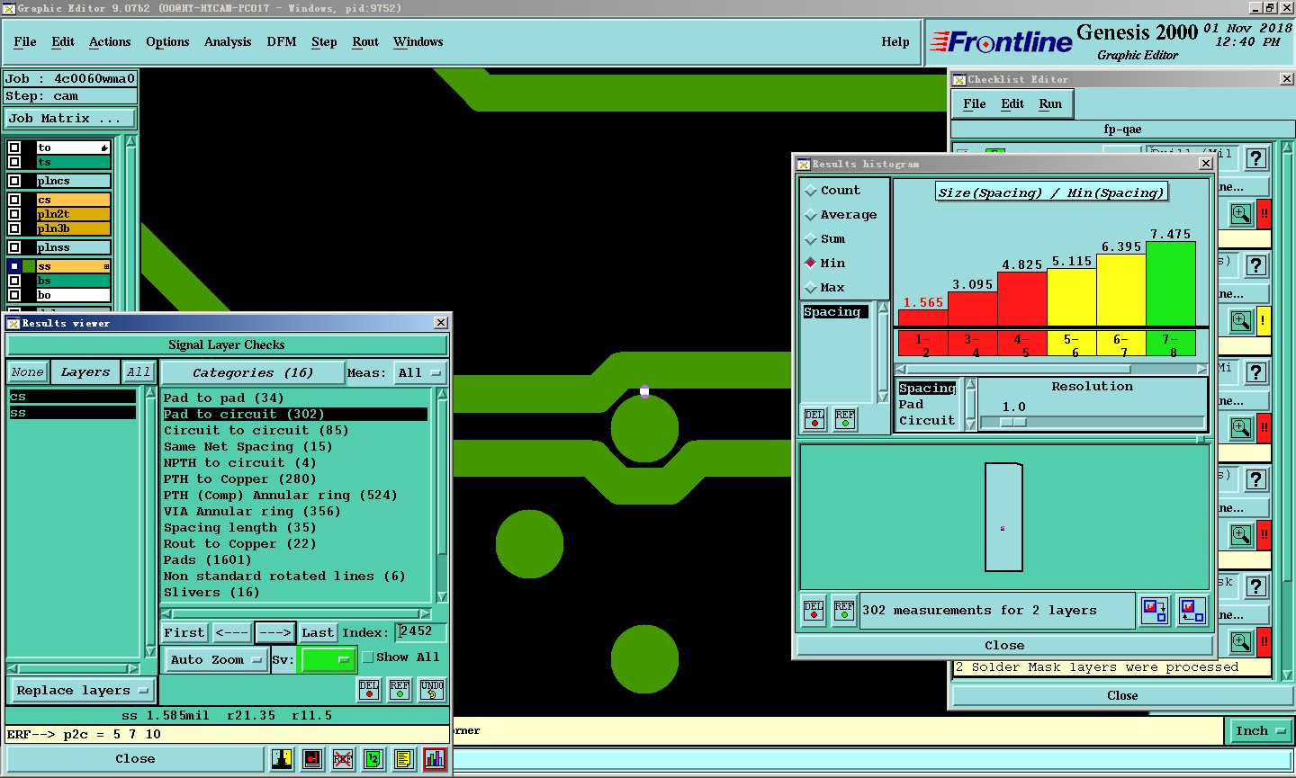The height and width of the screenshot is (778, 1296).
Task: Click the Last result button
Action: [318, 633]
